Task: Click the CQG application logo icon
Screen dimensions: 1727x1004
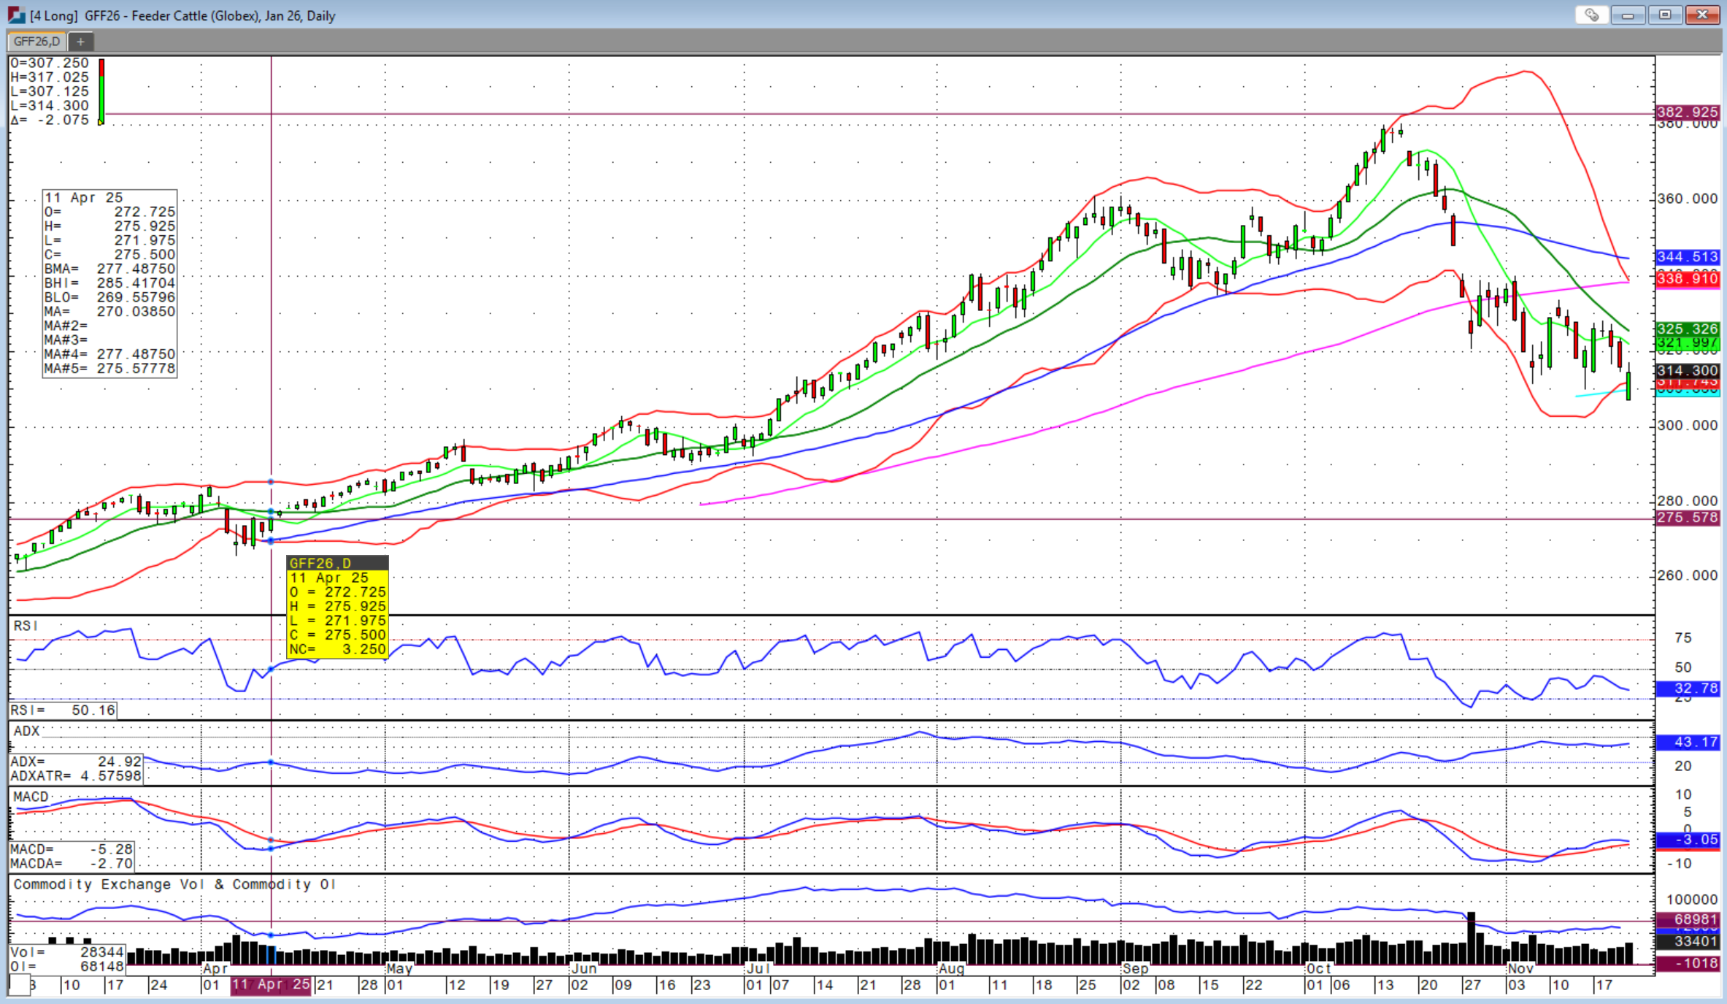Action: (x=16, y=15)
